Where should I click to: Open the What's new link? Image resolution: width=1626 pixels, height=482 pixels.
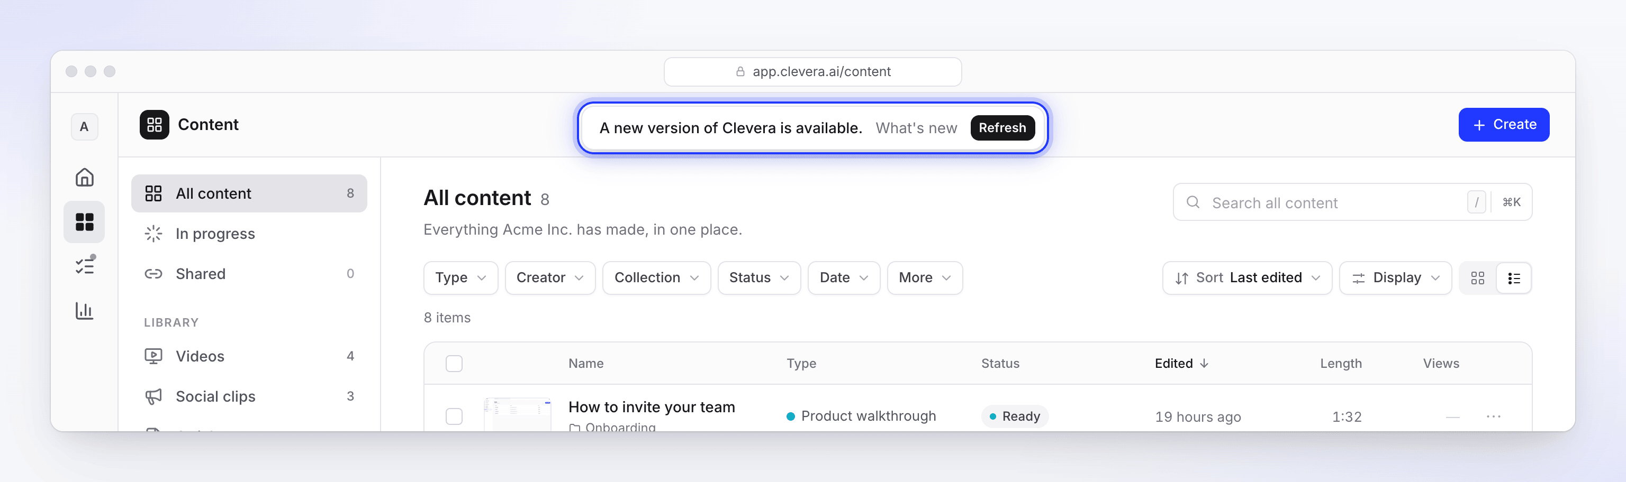coord(916,128)
